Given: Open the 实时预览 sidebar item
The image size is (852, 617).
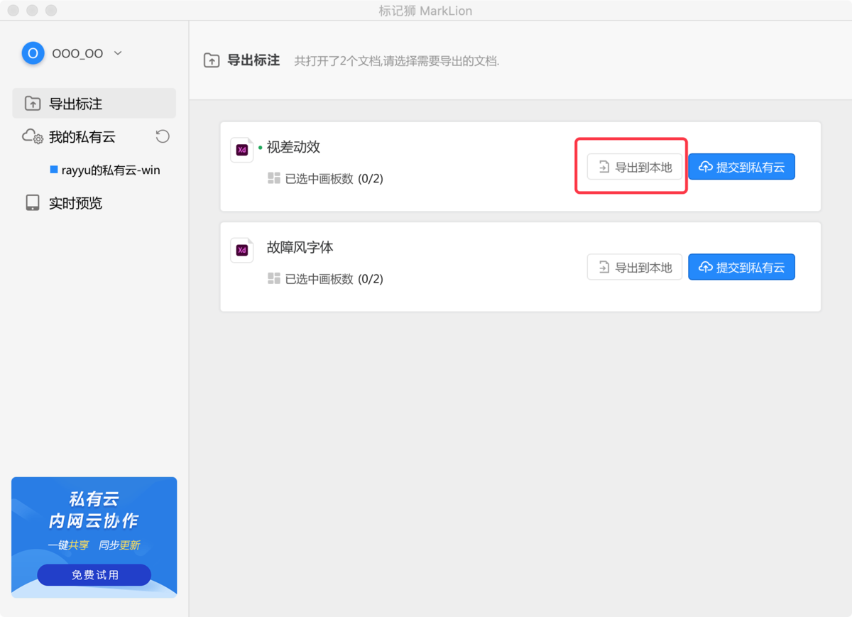Looking at the screenshot, I should 75,203.
